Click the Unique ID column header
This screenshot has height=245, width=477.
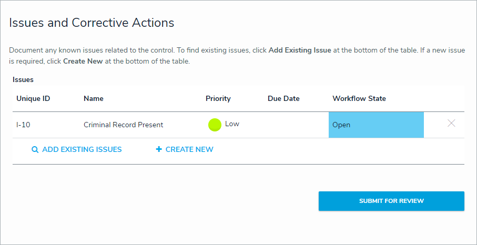tap(33, 98)
